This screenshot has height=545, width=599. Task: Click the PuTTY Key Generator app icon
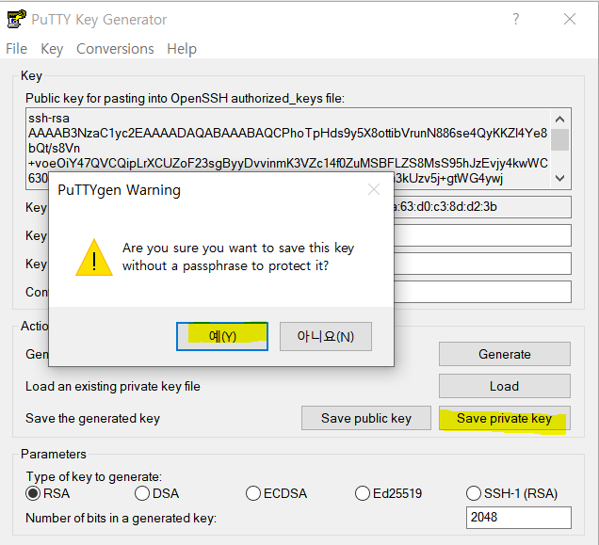click(16, 19)
